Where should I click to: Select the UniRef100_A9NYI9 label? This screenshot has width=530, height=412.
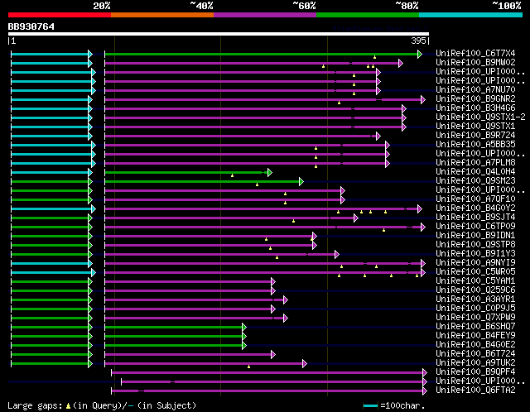(x=475, y=263)
